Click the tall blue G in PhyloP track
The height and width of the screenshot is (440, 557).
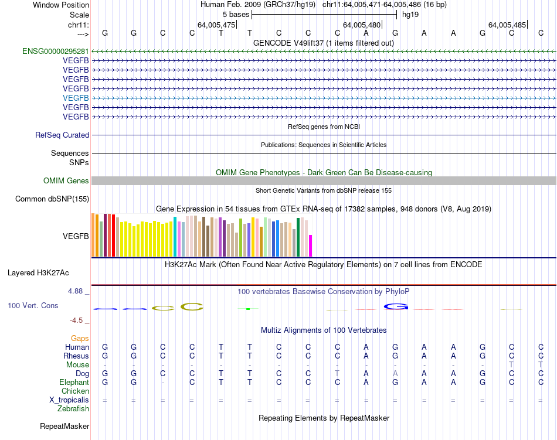pos(396,306)
